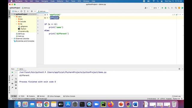Hide the Run tool window
Viewport: 192px width, 108px height.
pos(182,69)
